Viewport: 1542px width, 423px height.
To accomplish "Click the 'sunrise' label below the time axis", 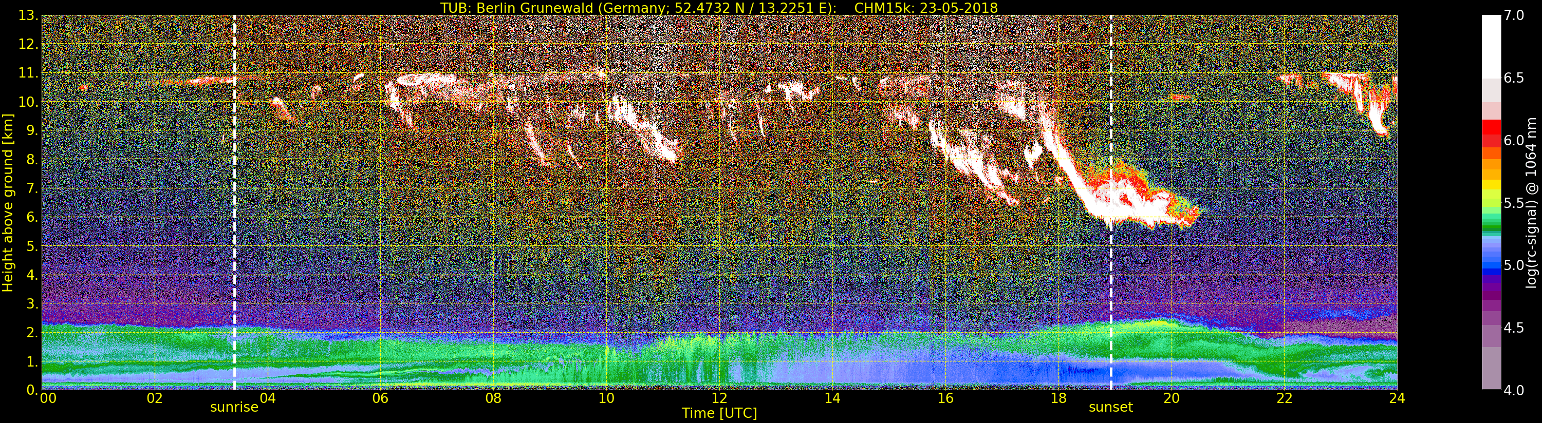I will [234, 408].
